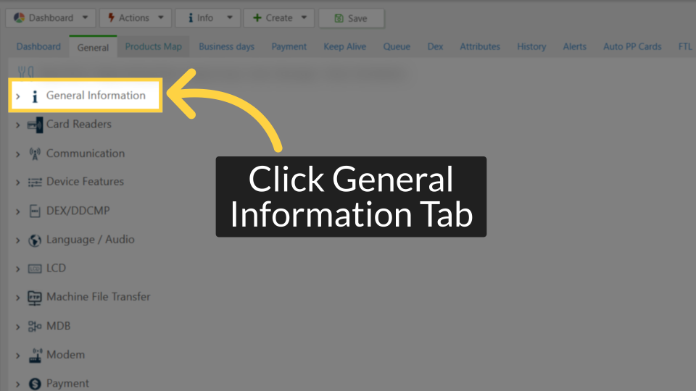The image size is (696, 391).
Task: Click the LCD icon
Action: pos(35,269)
